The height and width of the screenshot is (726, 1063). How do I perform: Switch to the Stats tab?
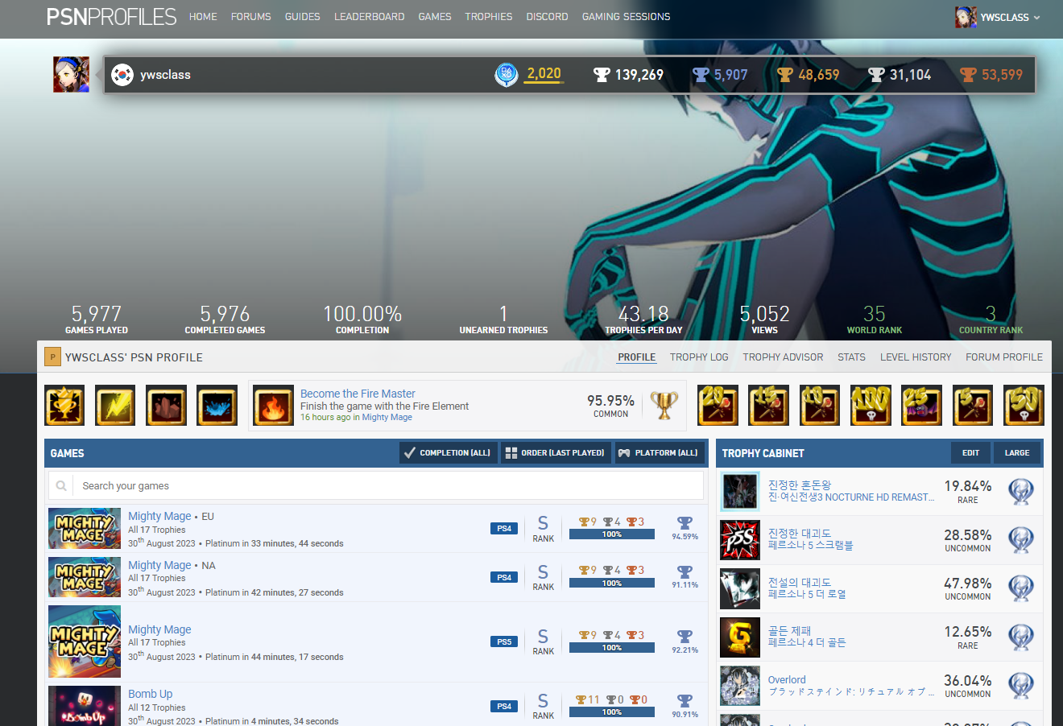tap(851, 357)
